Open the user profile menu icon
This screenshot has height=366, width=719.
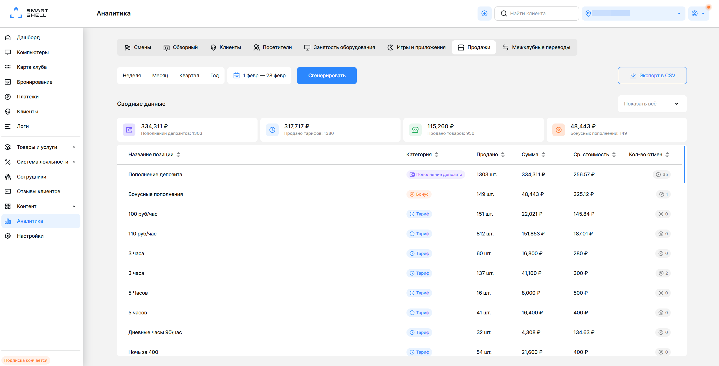694,14
